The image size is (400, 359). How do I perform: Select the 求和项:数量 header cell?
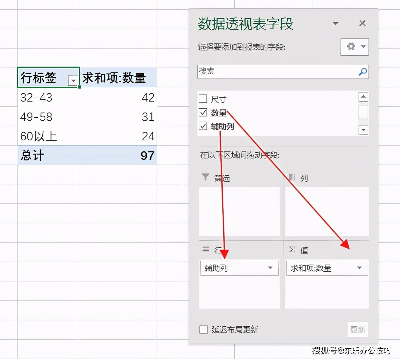coord(118,77)
